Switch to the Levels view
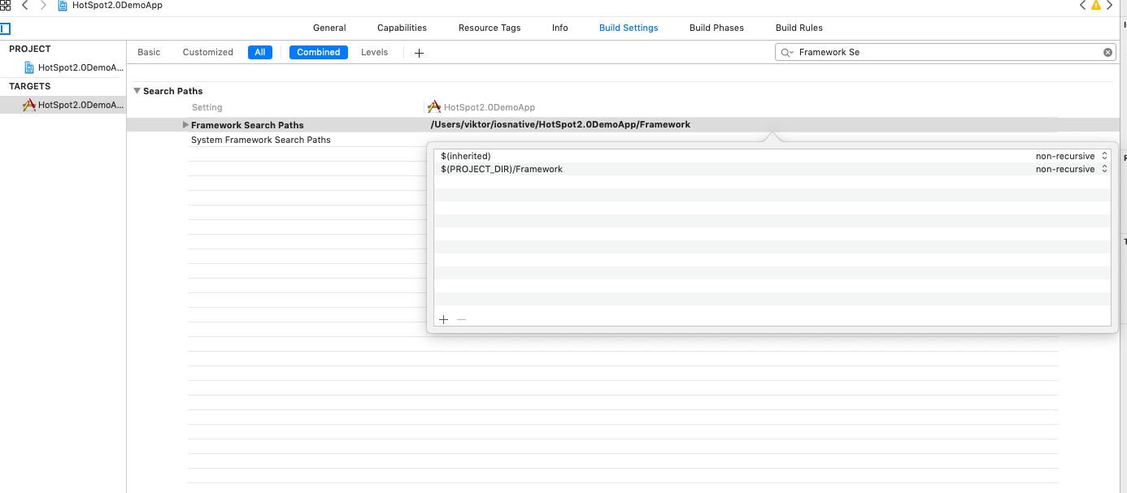 tap(375, 52)
